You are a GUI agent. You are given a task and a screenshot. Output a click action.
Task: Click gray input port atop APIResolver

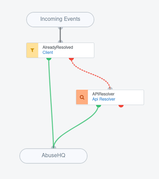(x=110, y=88)
